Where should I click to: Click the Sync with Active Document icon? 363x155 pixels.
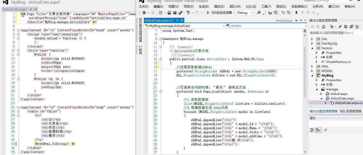pos(340,27)
